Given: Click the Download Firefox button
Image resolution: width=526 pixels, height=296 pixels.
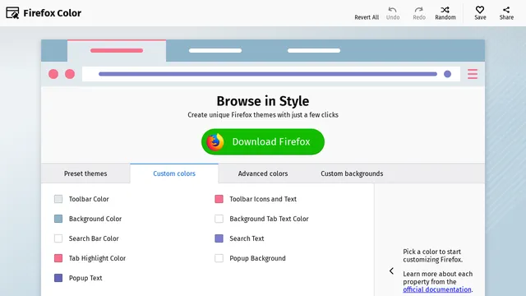Looking at the screenshot, I should click(263, 141).
